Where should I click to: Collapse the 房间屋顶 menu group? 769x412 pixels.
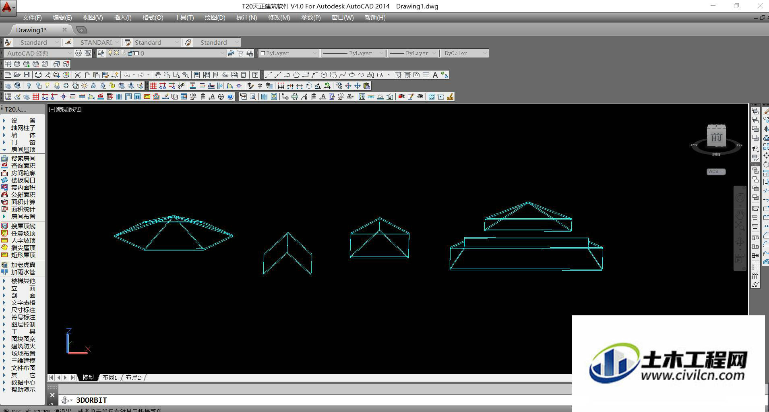click(23, 149)
